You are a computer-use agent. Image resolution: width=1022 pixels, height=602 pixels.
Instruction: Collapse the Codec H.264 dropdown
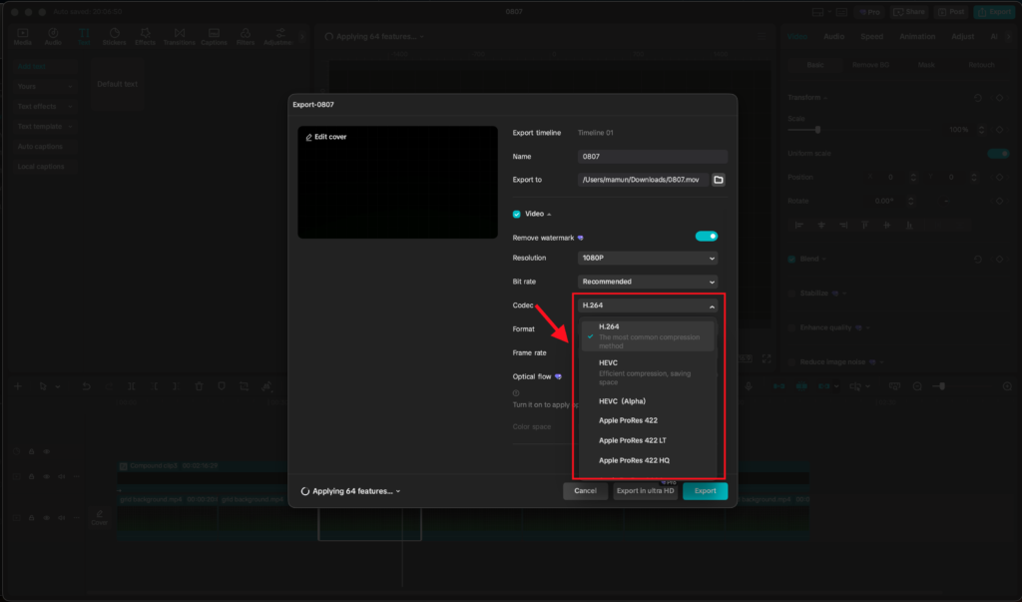[x=647, y=305]
